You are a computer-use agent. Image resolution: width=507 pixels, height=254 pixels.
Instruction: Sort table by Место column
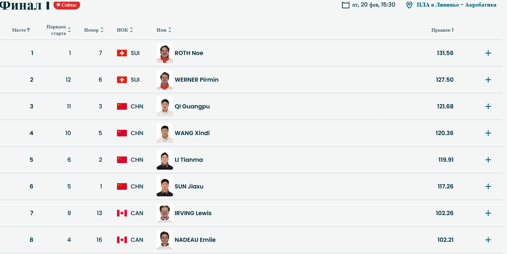tap(21, 30)
